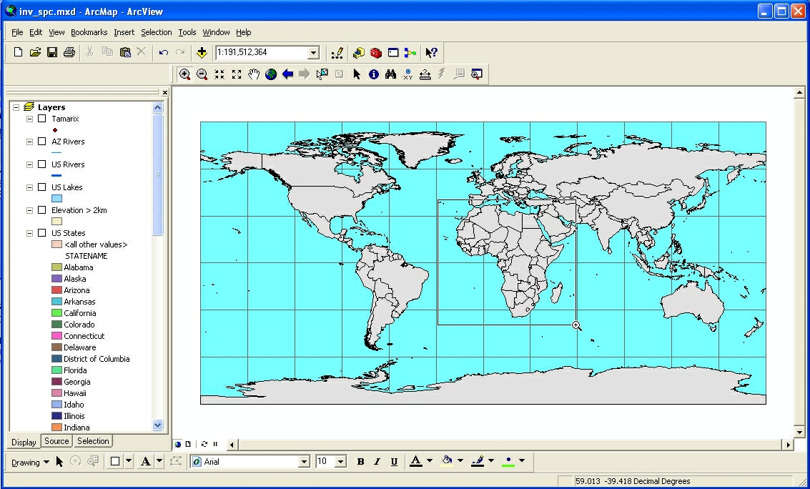
Task: Activate the Pan tool
Action: [253, 74]
